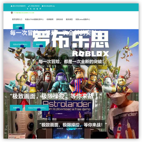This screenshot has width=142, height=142.
Task: Select 游戏动态 menu item
Action: tap(60, 19)
